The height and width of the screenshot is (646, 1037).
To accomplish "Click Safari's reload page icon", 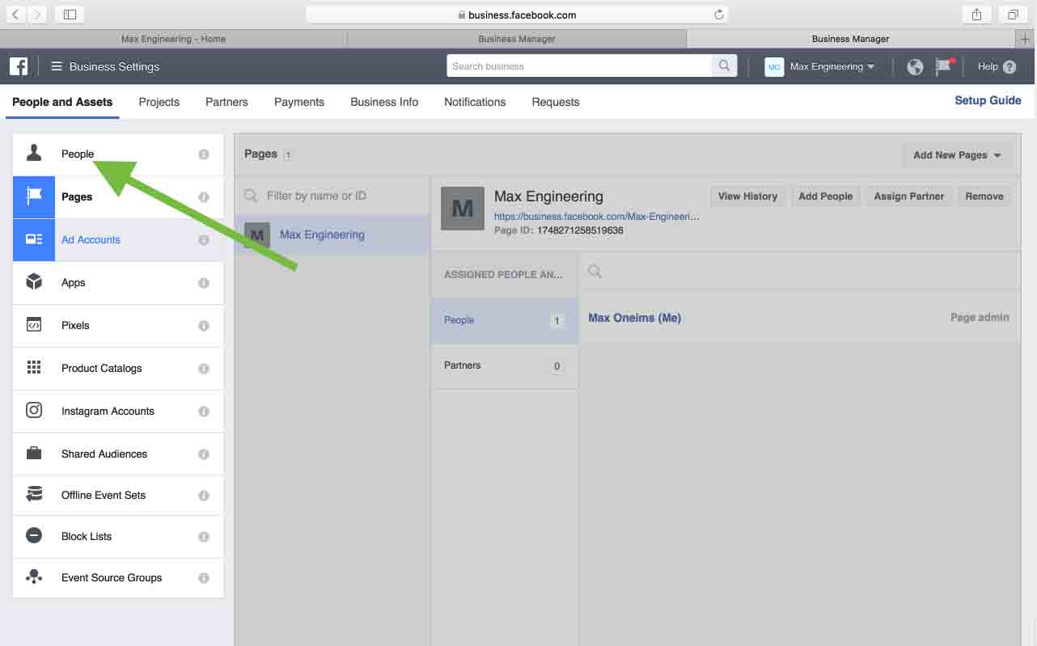I will coord(718,15).
